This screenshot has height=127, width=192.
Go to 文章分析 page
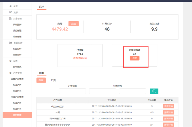coord(17,55)
